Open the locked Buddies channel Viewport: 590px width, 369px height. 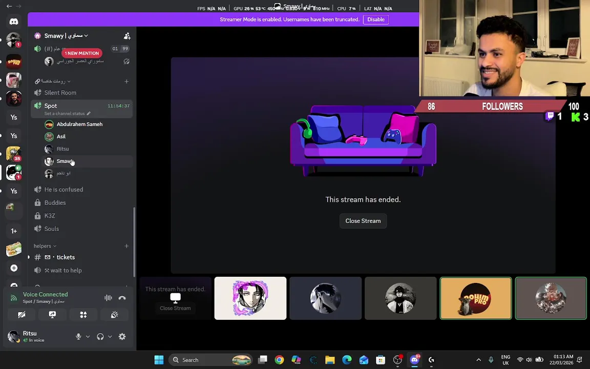(81, 202)
